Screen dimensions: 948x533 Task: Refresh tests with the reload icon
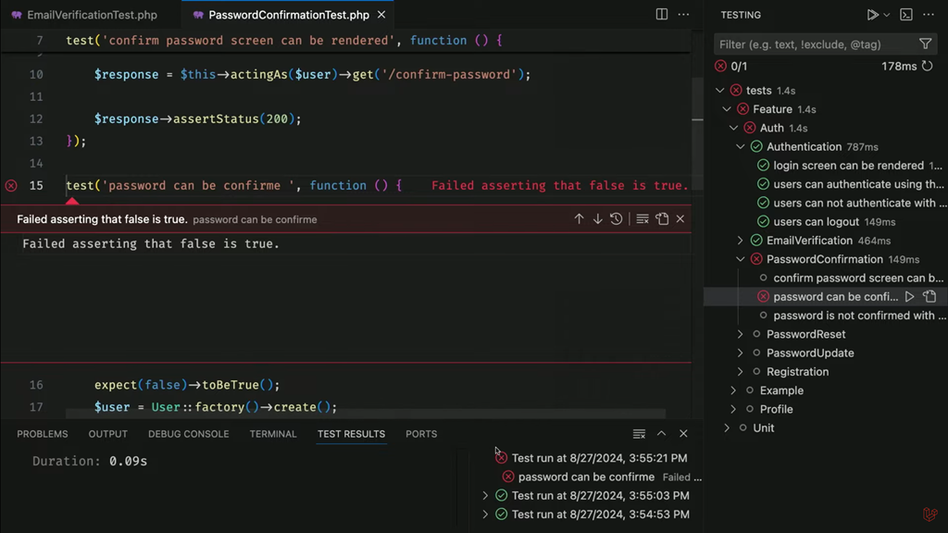[927, 66]
